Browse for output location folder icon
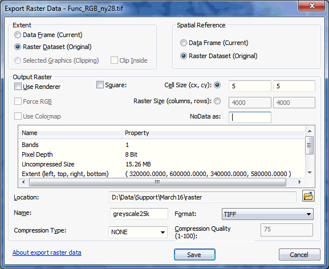The image size is (329, 269). 308,196
